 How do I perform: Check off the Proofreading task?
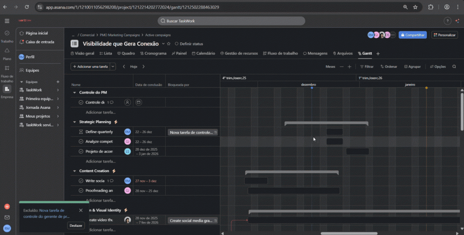[81, 191]
